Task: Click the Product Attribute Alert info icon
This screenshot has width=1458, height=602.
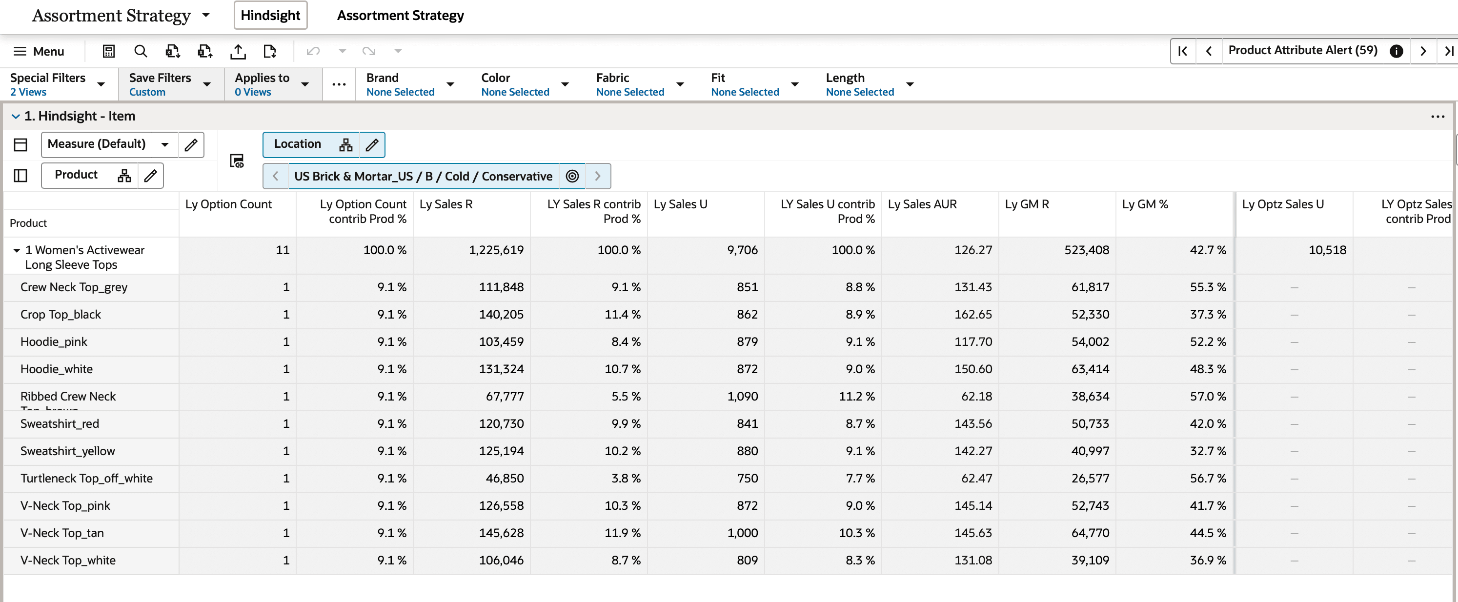Action: 1397,51
